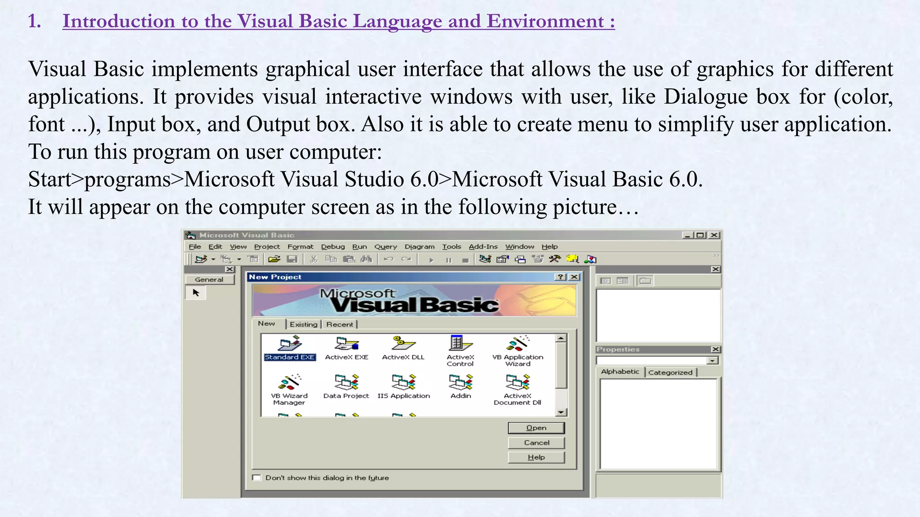The width and height of the screenshot is (920, 517).
Task: Click the Menu Editor toolbar icon
Action: [253, 259]
